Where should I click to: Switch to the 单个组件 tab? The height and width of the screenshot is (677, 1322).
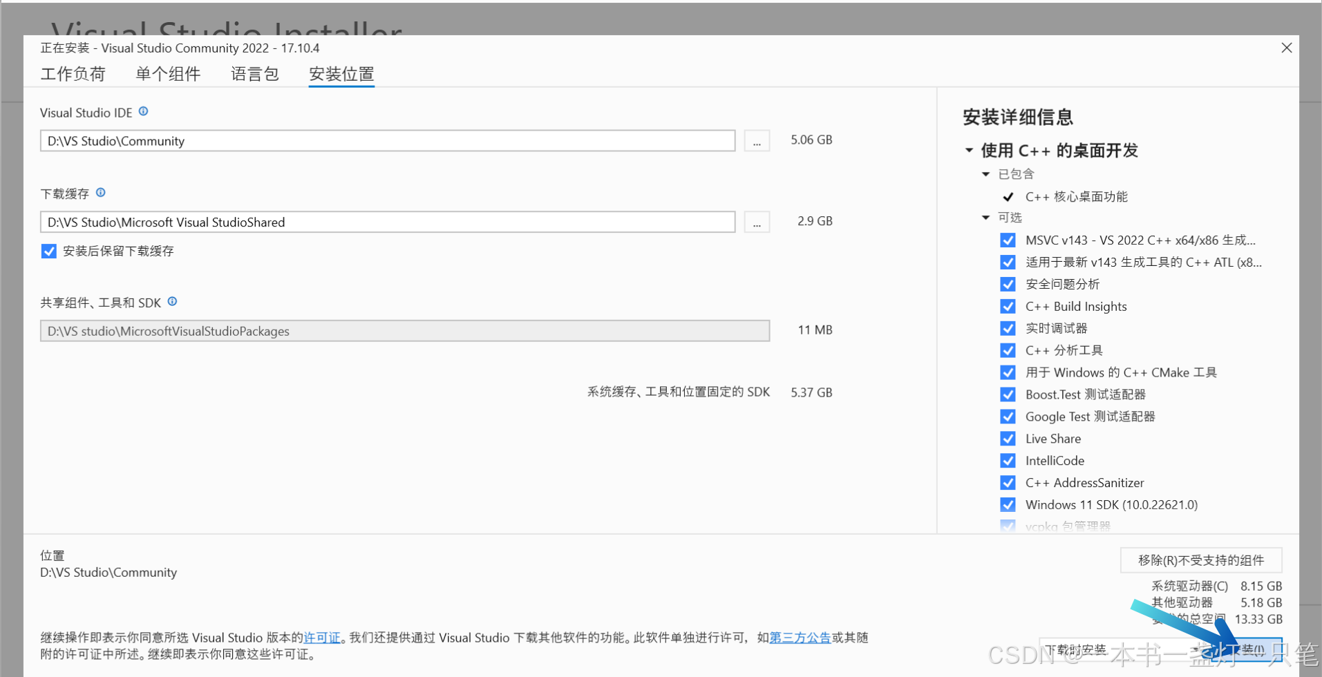(x=168, y=74)
